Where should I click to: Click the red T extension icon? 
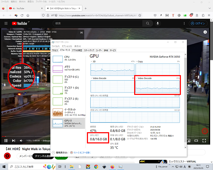pos(173,15)
